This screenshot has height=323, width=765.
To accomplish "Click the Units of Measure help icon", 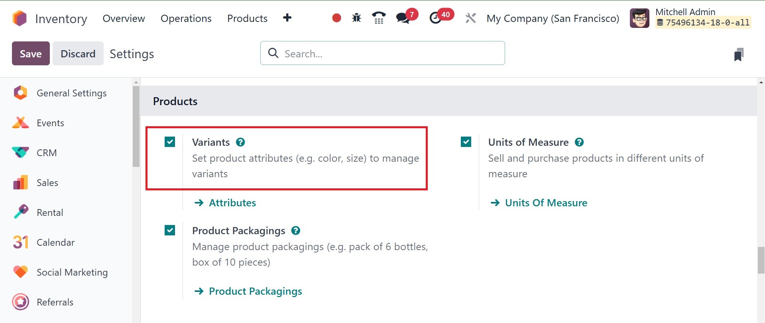I will click(579, 142).
